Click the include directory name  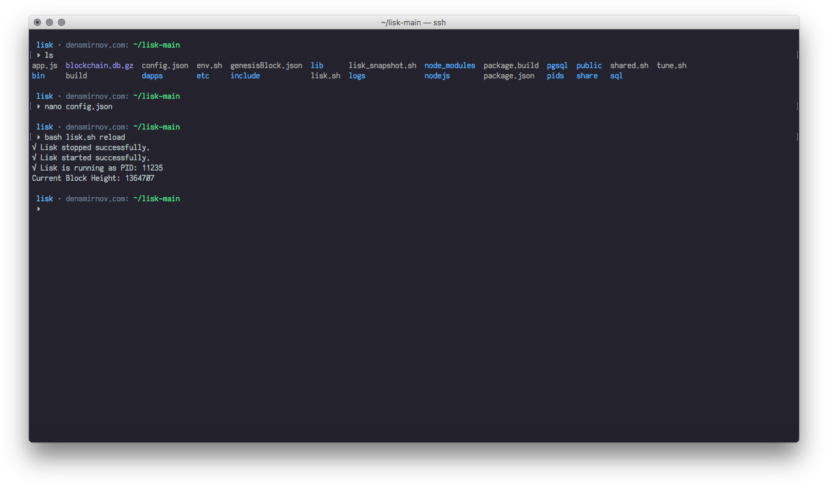point(245,76)
